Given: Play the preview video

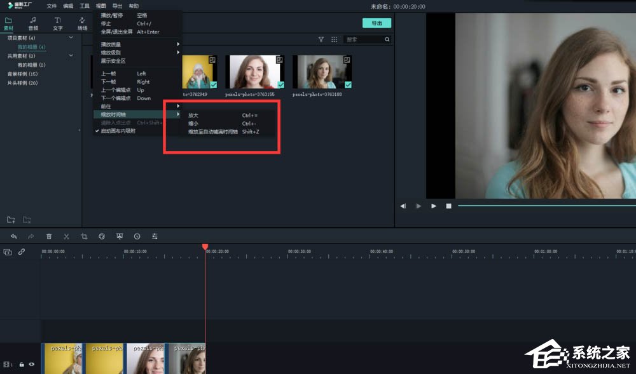Looking at the screenshot, I should tap(434, 206).
